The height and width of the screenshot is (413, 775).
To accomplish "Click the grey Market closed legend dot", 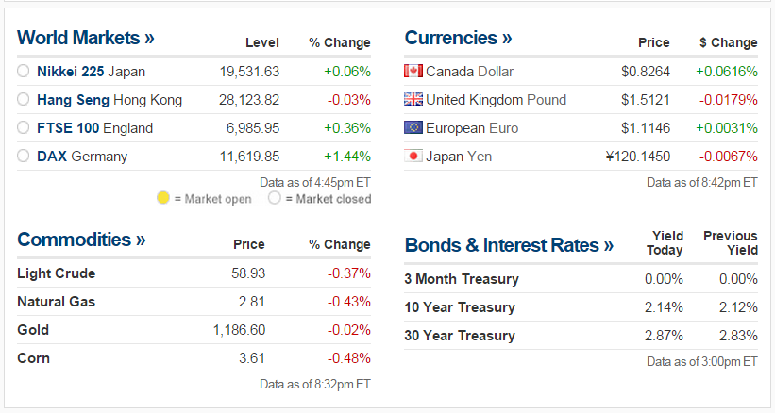I will (275, 199).
